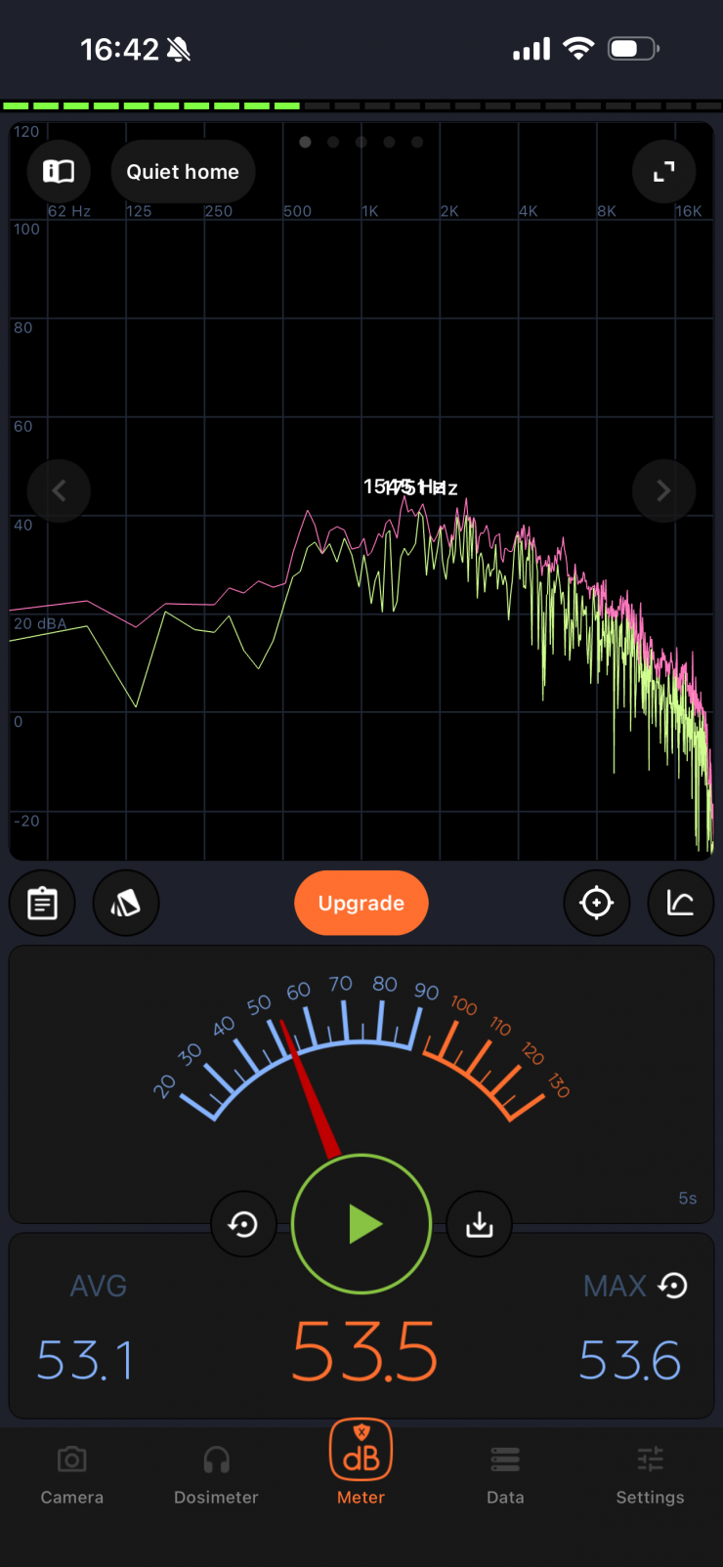Screen dimensions: 723x1567
Task: Switch to the Data tab
Action: tap(505, 1475)
